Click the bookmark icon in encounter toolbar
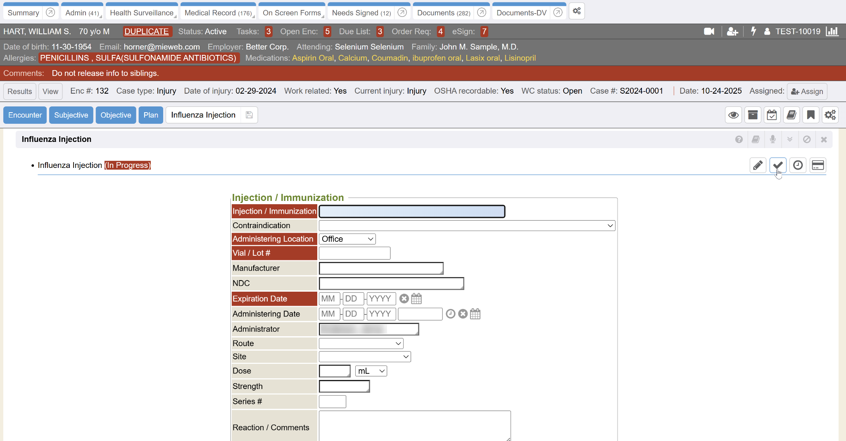The image size is (846, 441). click(810, 115)
